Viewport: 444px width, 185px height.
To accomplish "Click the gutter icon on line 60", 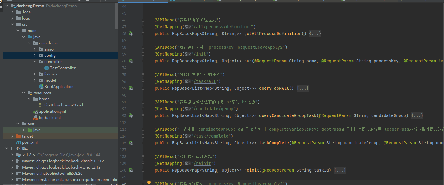I will [x=131, y=61].
